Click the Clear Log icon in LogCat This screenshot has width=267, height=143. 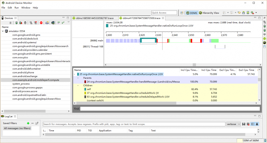(x=248, y=124)
